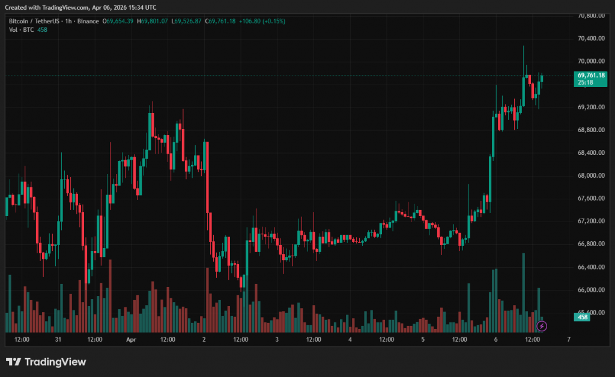Click the green 458 volume axis label

pyautogui.click(x=582, y=316)
